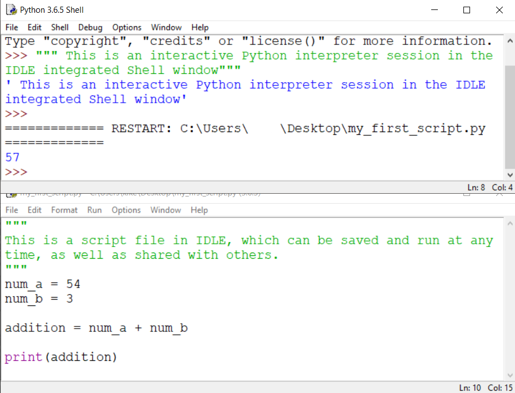This screenshot has height=393, width=515.
Task: Open the Debug menu in the Shell window
Action: click(90, 27)
